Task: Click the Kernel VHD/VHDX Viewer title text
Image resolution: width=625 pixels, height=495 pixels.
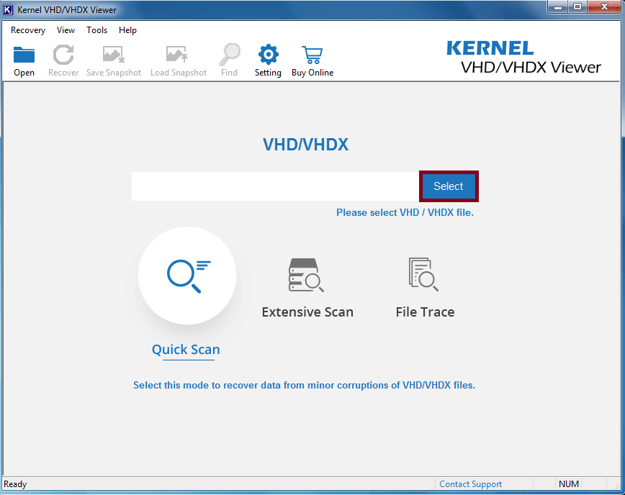Action: tap(66, 10)
